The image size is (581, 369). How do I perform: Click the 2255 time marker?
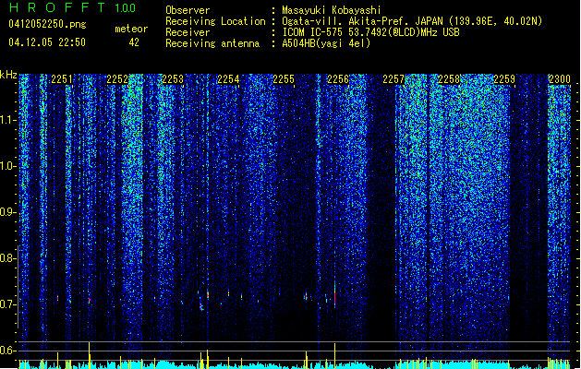point(284,79)
